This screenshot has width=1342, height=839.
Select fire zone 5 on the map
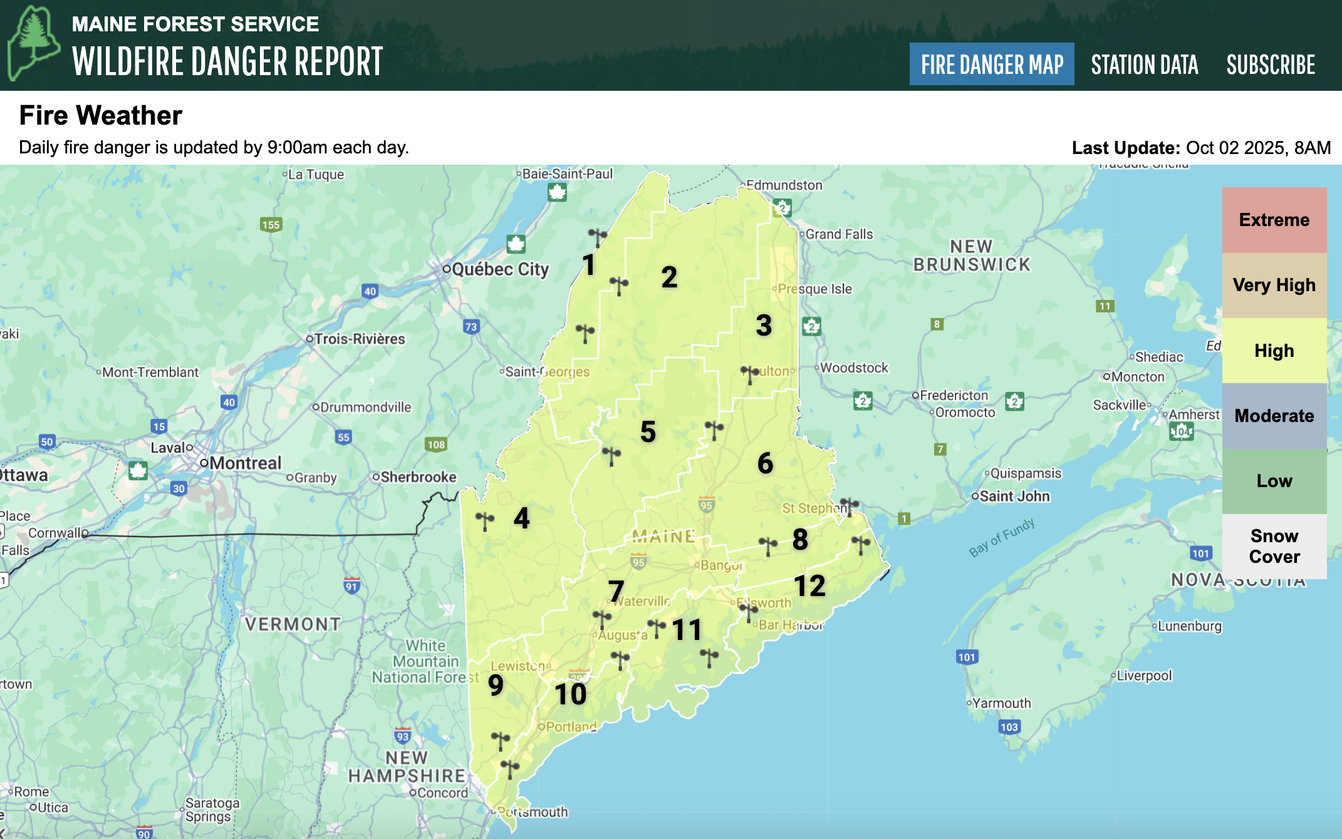point(648,432)
